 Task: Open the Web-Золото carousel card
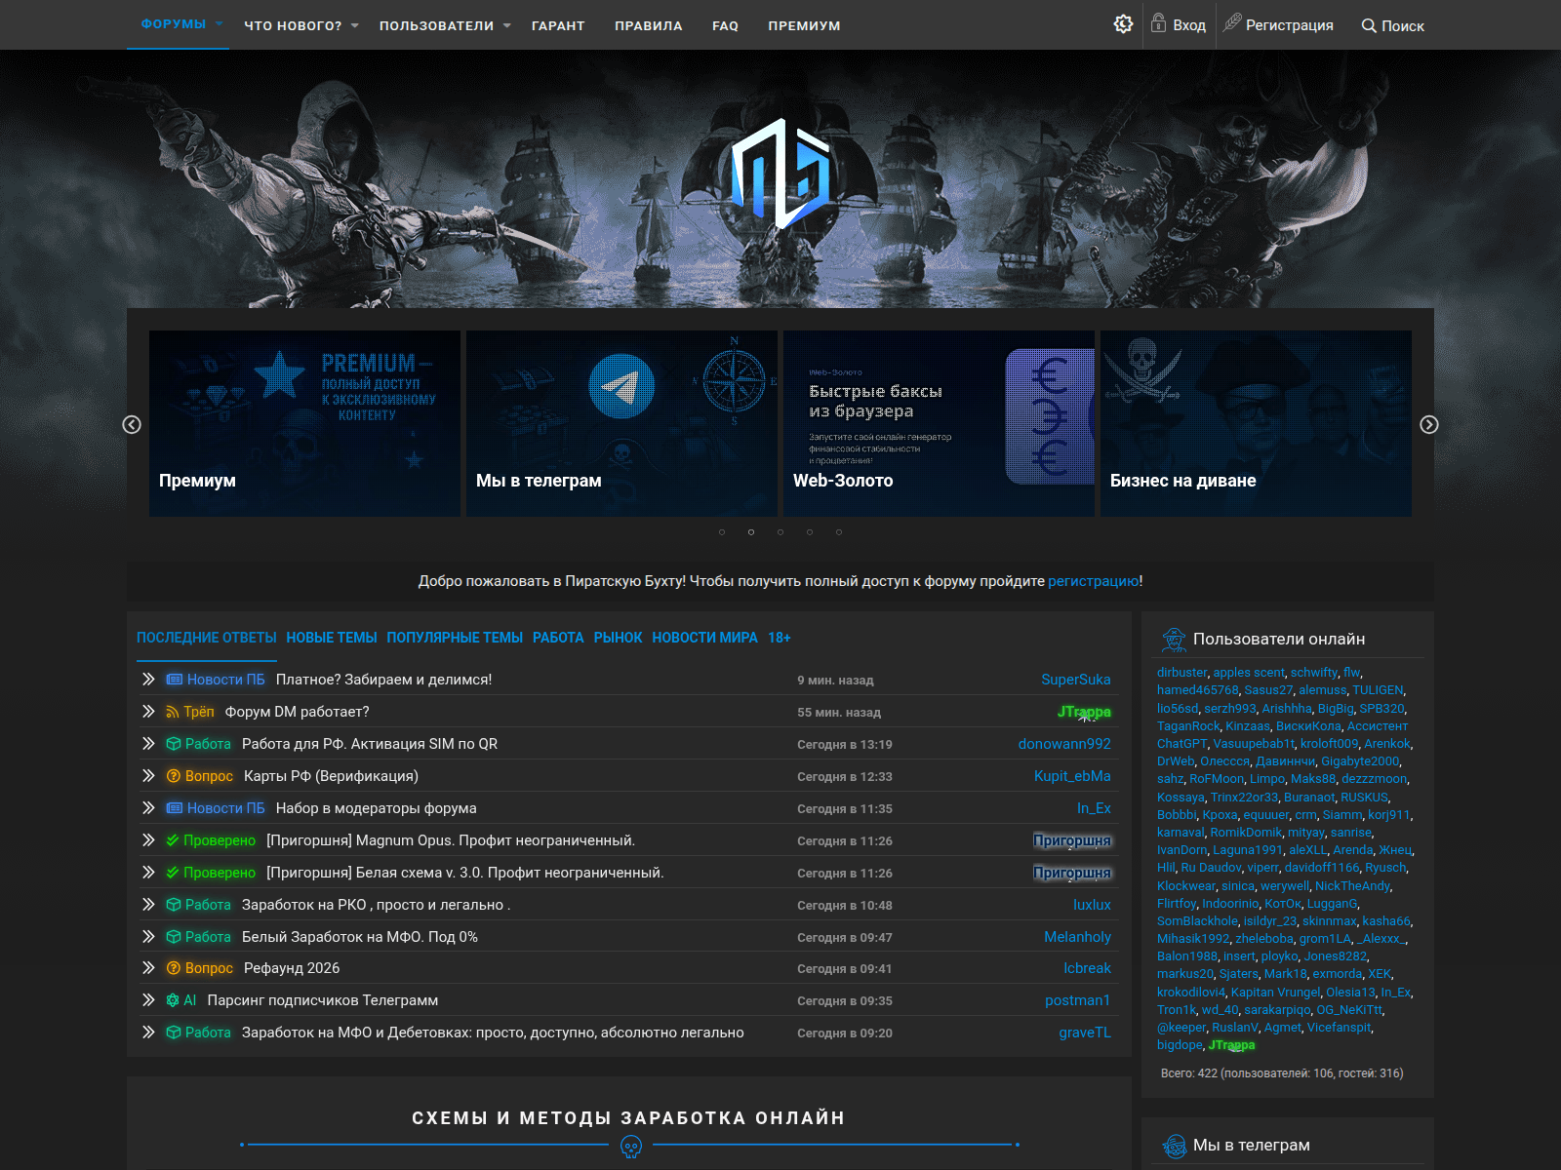[939, 423]
